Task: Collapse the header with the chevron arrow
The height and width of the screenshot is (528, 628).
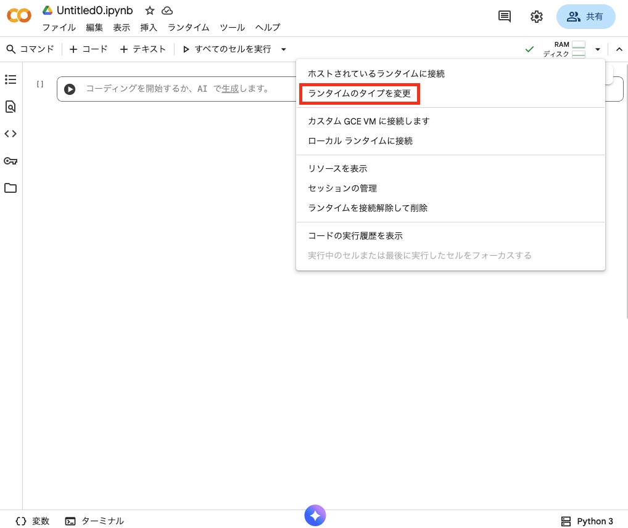Action: pos(619,49)
